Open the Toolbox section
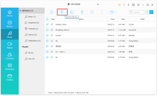This screenshot has height=96, width=158. point(10,77)
